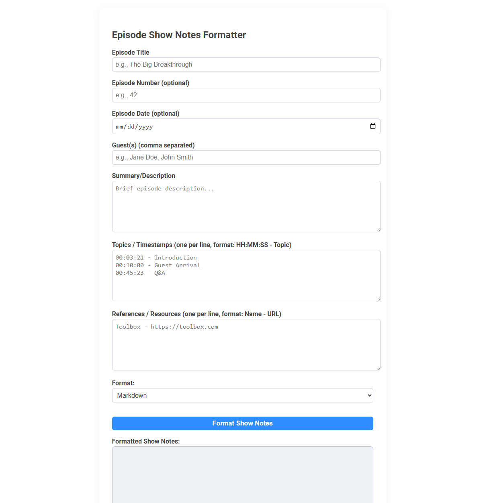Image resolution: width=485 pixels, height=503 pixels.
Task: Click the resize handle on Topics textarea
Action: tap(378, 298)
